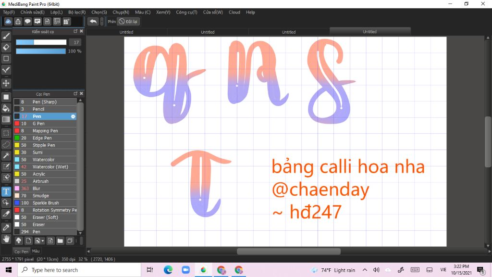492x277 pixels.
Task: Show hidden tray icons chevron
Action: [x=365, y=270]
